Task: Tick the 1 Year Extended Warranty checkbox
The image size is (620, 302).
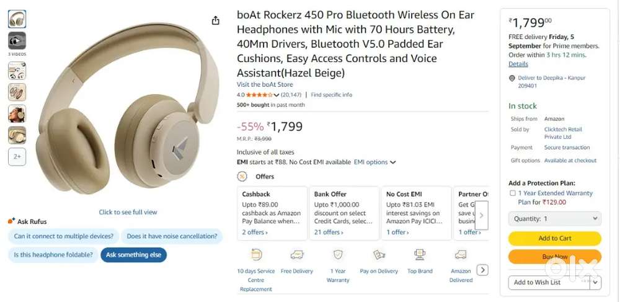Action: pyautogui.click(x=513, y=193)
